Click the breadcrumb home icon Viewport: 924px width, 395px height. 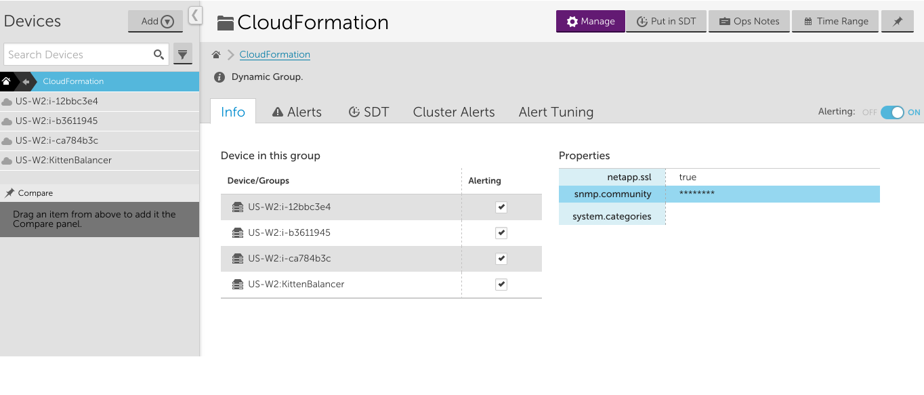216,55
